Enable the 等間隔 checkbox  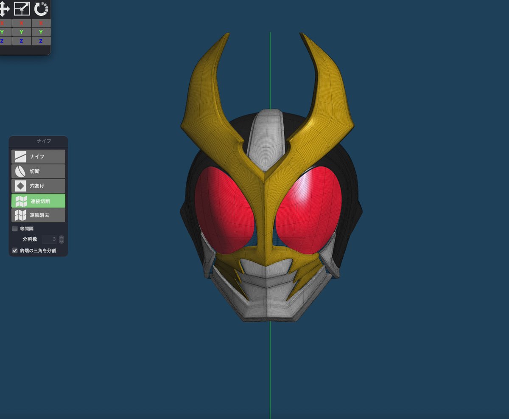15,229
